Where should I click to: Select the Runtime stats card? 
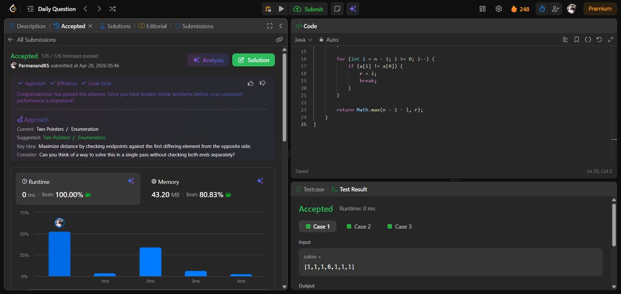click(x=78, y=188)
